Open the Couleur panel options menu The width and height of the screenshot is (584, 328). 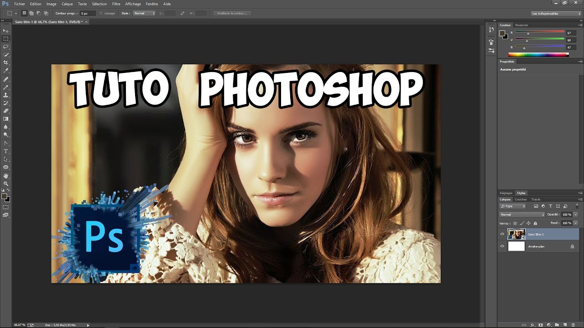580,25
